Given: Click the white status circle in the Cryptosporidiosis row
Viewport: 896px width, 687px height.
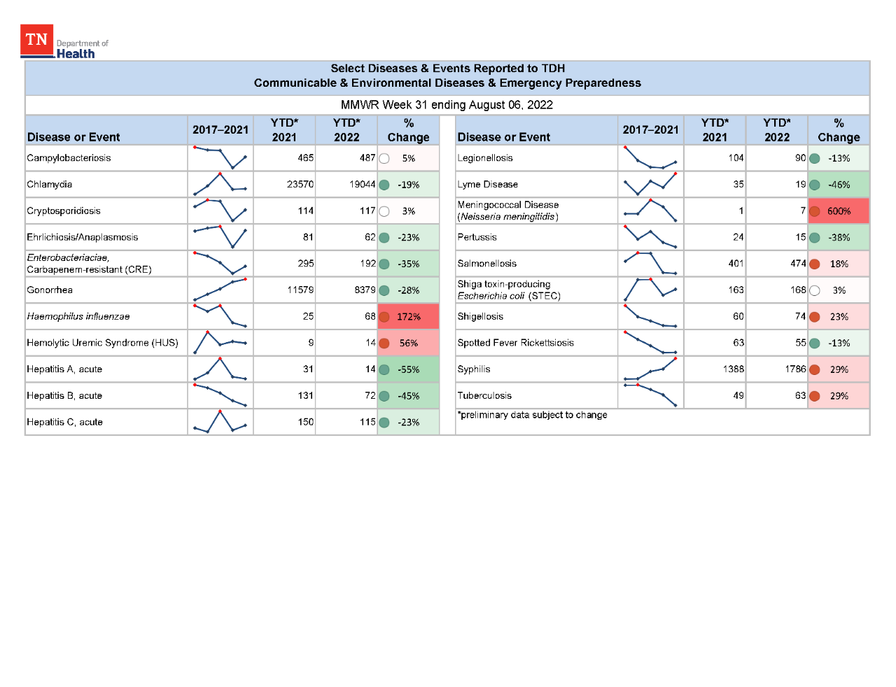Looking at the screenshot, I should [x=384, y=211].
